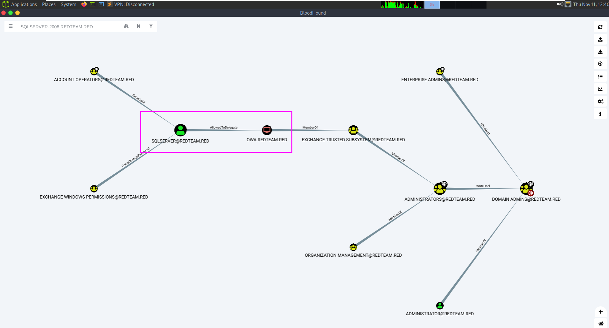Select the Exchange Windows Permissions group node
The height and width of the screenshot is (328, 609).
coord(94,189)
